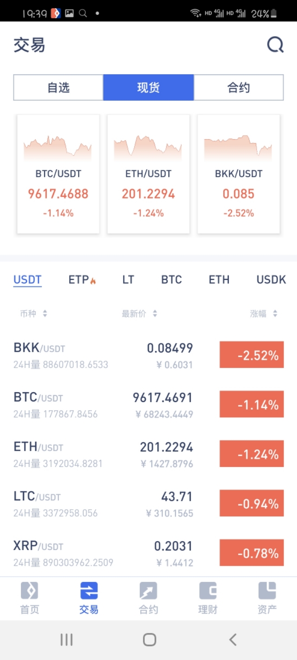Select the 现货 spot segment
The height and width of the screenshot is (660, 297).
point(148,87)
